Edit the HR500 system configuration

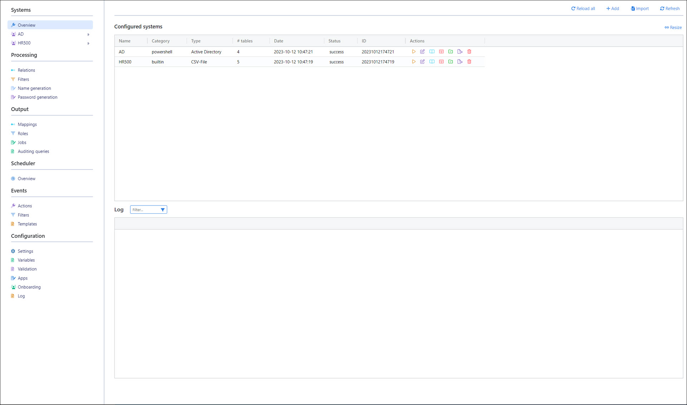(x=423, y=62)
